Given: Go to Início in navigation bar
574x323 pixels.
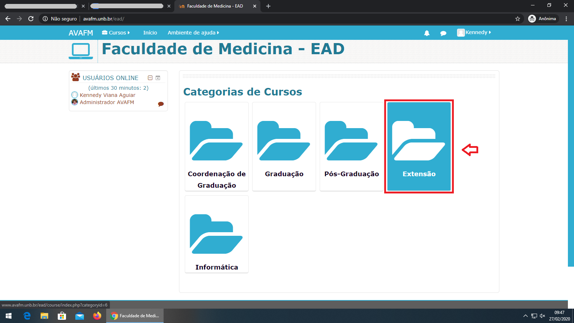Looking at the screenshot, I should pyautogui.click(x=150, y=33).
